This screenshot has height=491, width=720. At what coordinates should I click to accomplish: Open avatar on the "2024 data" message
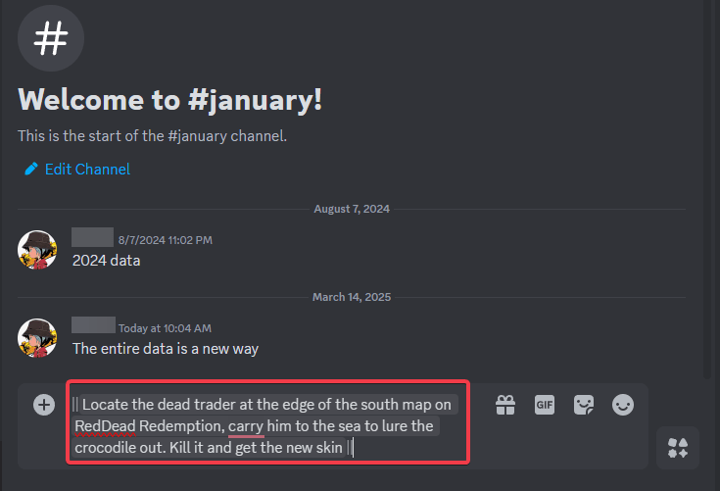tap(37, 250)
